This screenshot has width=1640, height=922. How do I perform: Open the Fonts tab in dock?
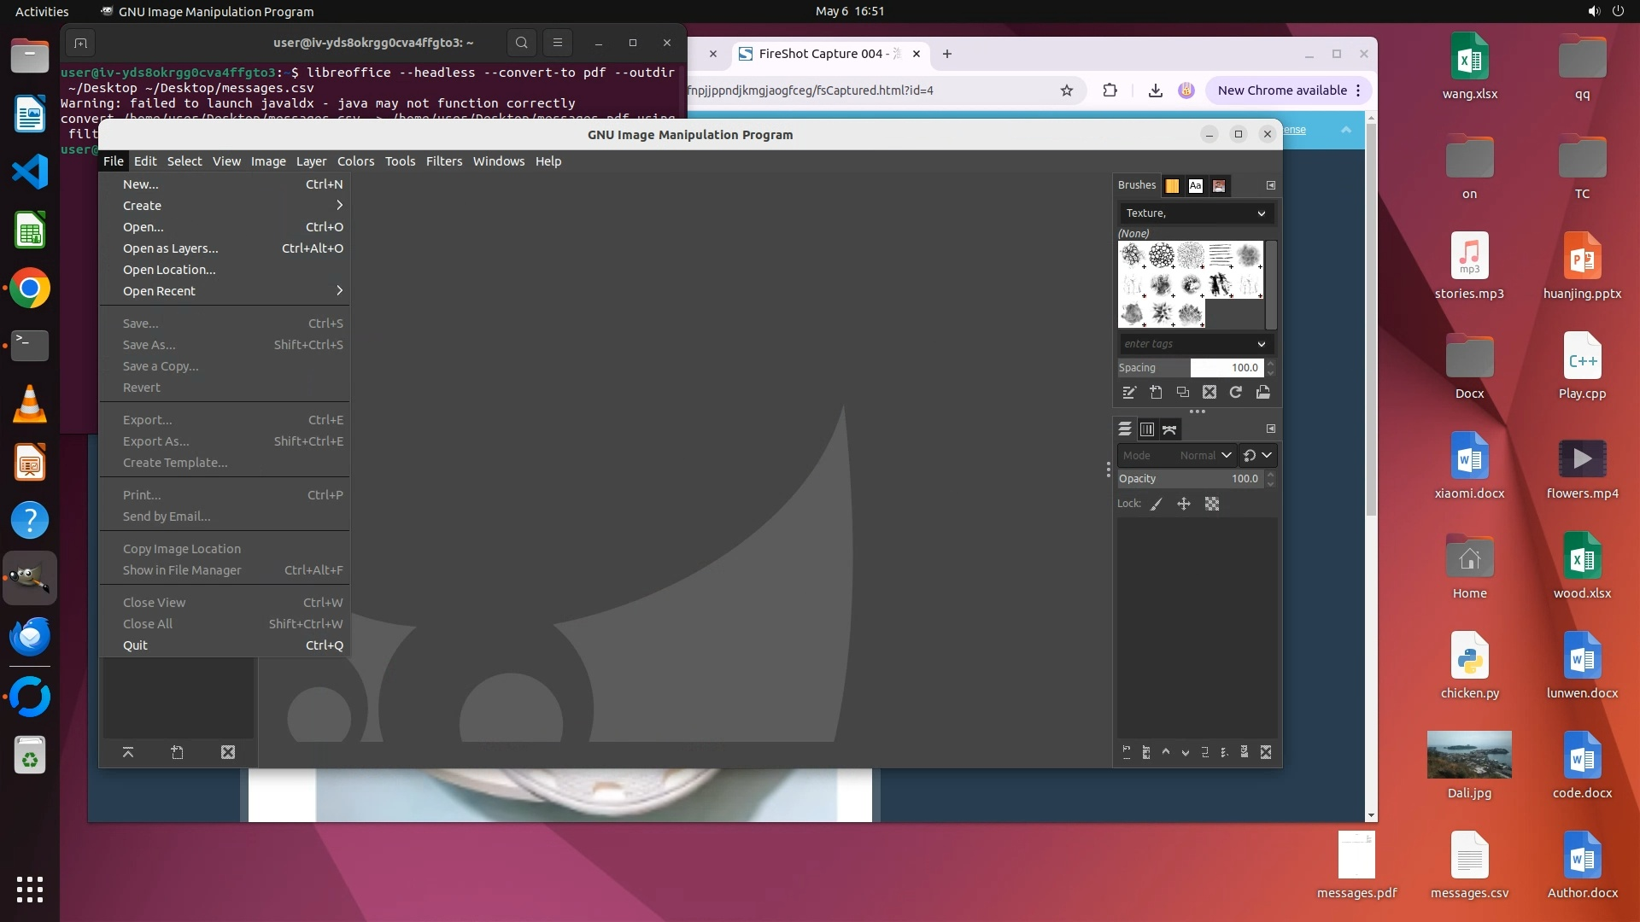pos(1195,185)
